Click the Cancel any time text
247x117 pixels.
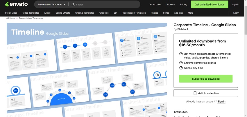[194, 68]
